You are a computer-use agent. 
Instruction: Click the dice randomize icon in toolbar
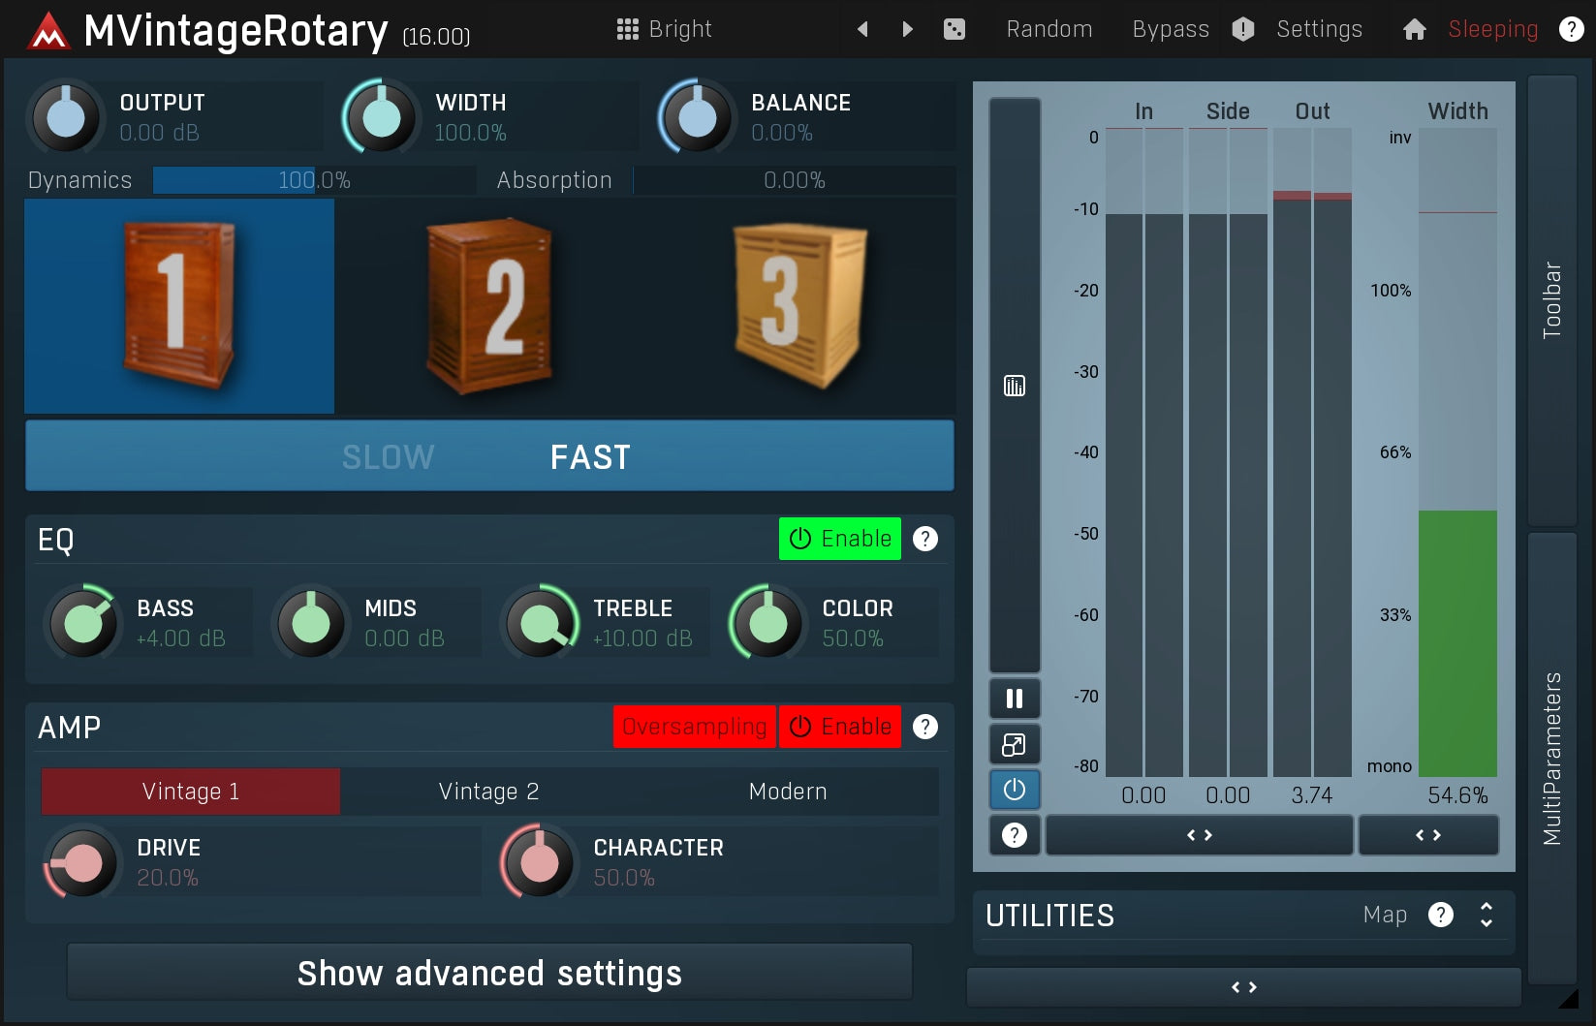[954, 28]
